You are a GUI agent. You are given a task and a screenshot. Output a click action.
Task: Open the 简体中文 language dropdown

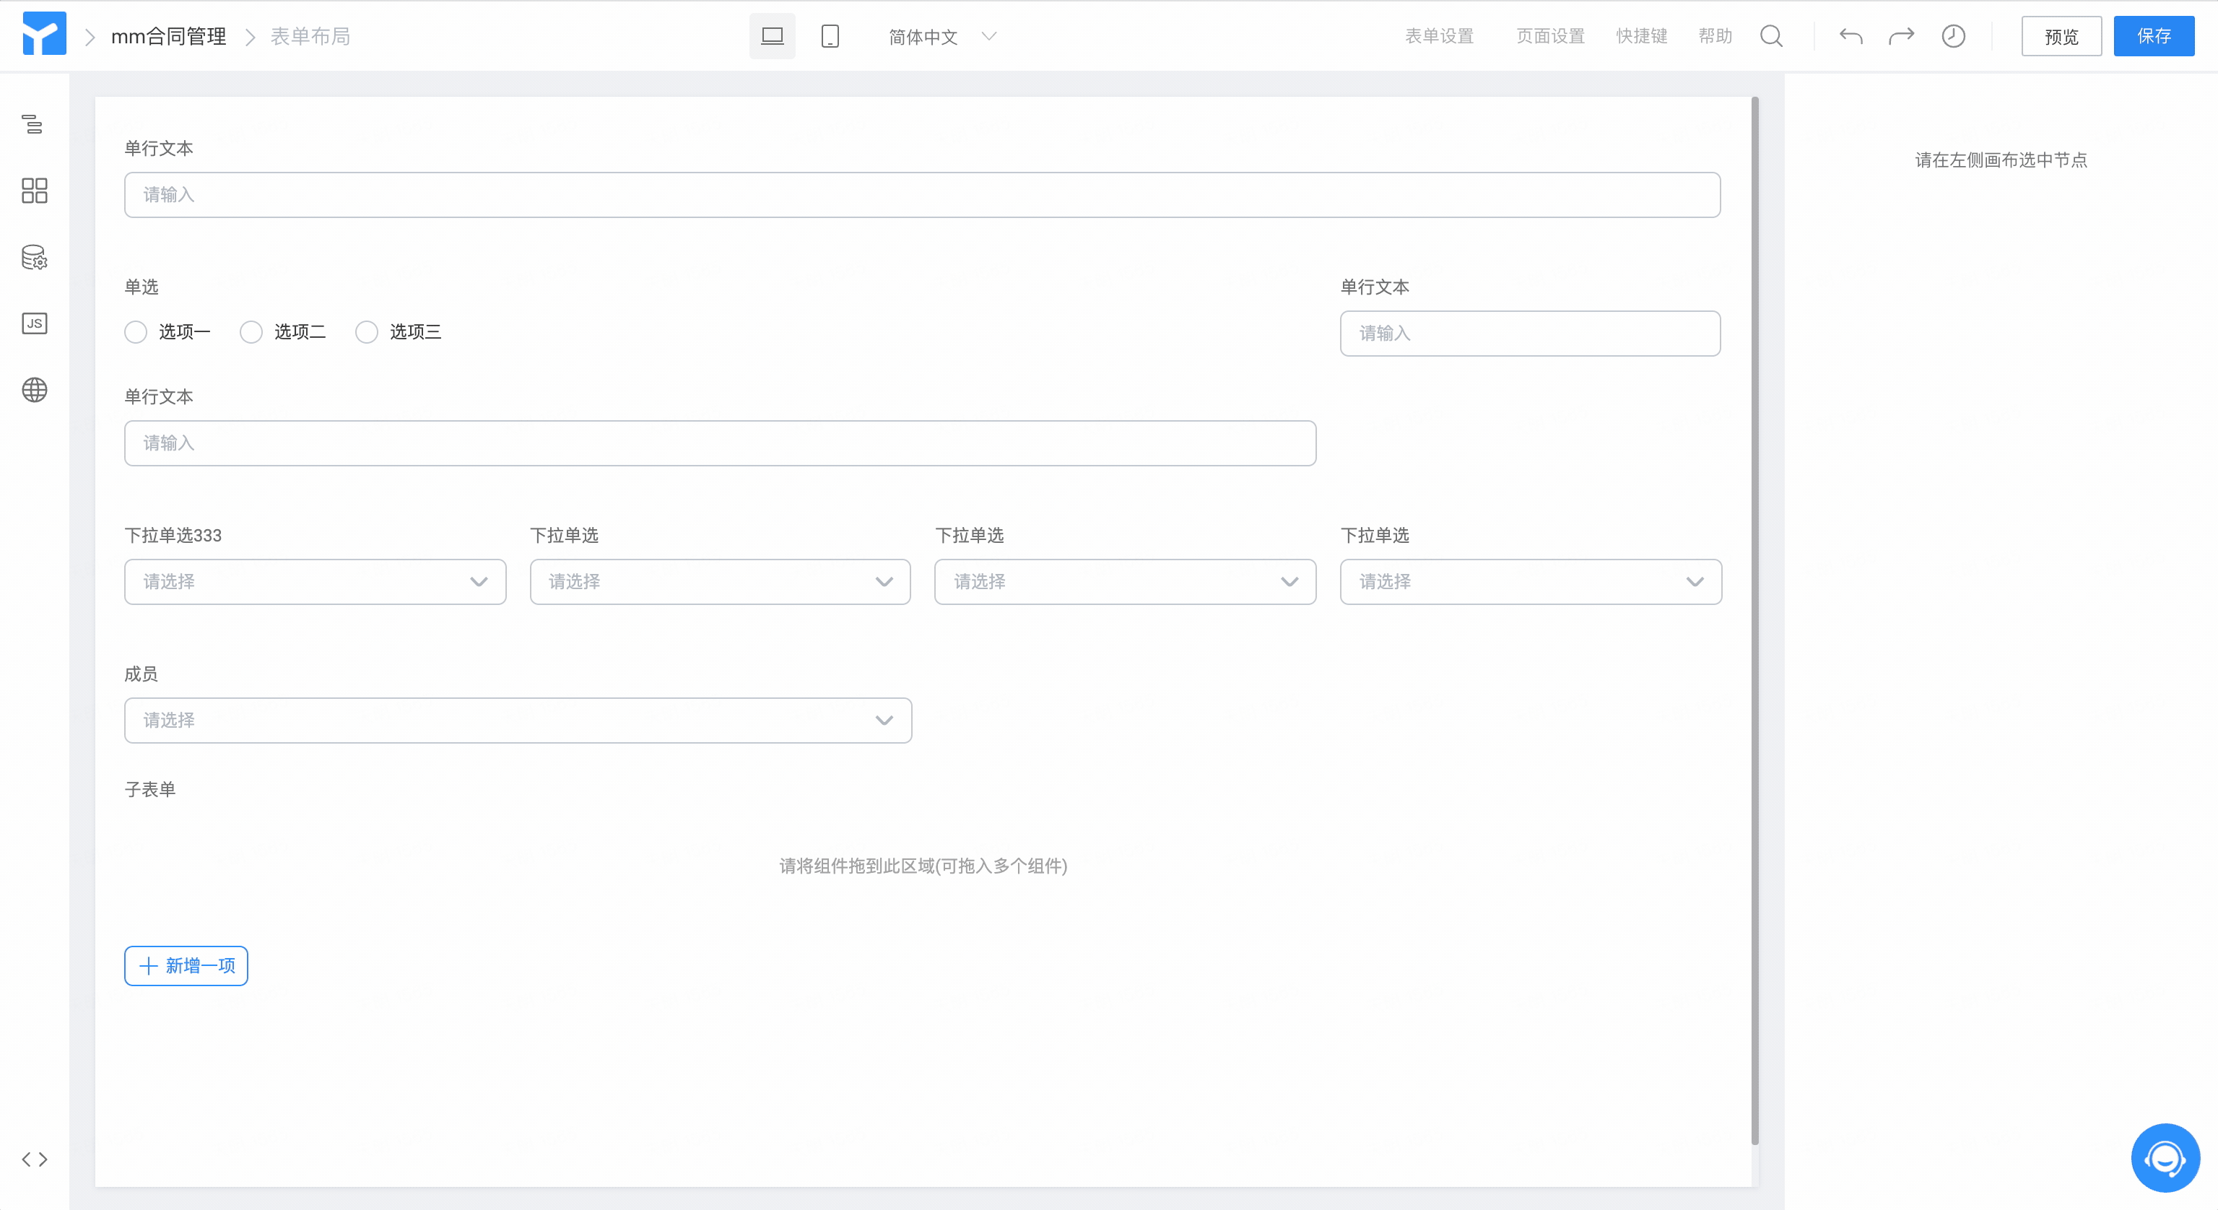pos(942,36)
